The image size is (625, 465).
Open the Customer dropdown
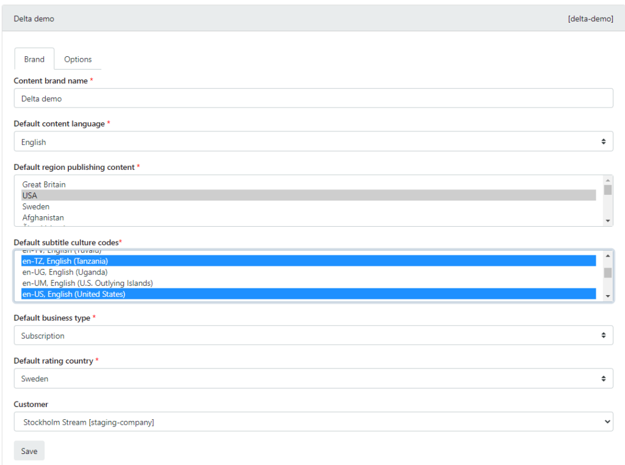coord(313,422)
